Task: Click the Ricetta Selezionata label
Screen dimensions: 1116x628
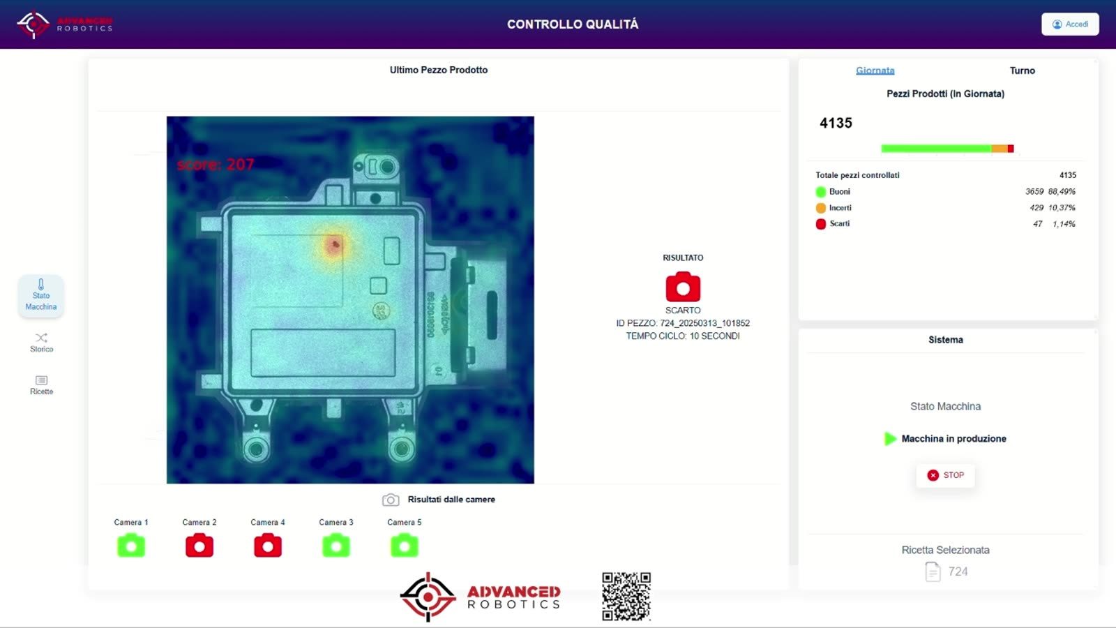Action: click(x=945, y=550)
